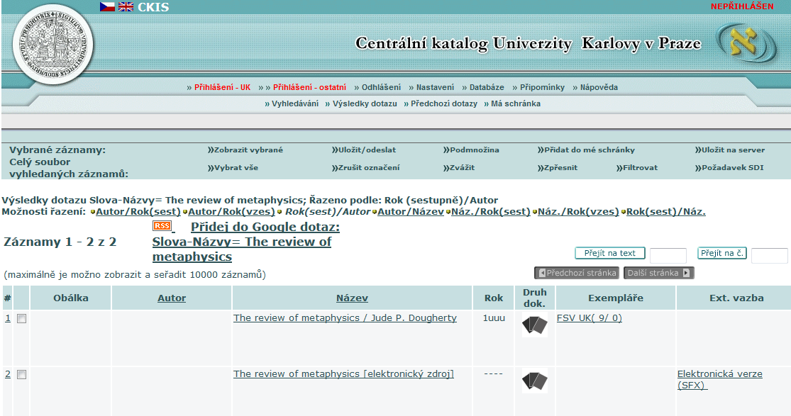Click Další stránka button

pos(659,273)
